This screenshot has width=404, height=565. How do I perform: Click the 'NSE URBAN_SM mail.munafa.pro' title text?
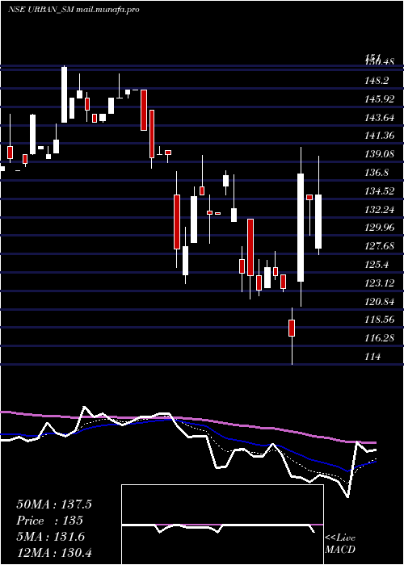point(74,10)
